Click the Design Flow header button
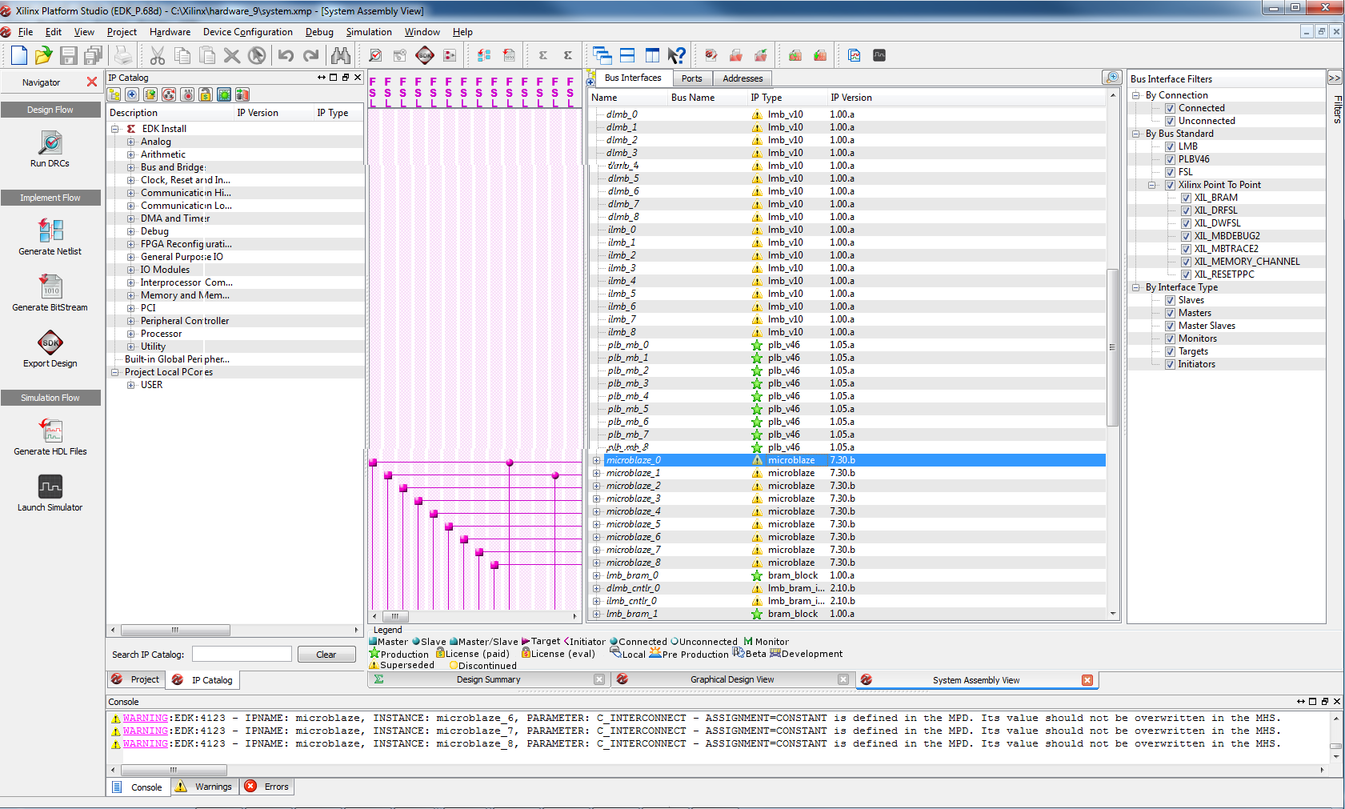Image resolution: width=1345 pixels, height=809 pixels. tap(50, 110)
